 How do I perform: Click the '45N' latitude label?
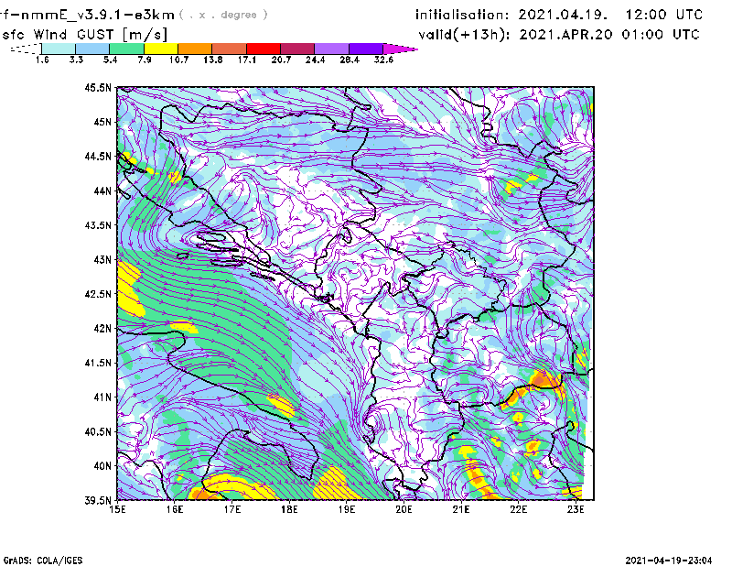[102, 122]
